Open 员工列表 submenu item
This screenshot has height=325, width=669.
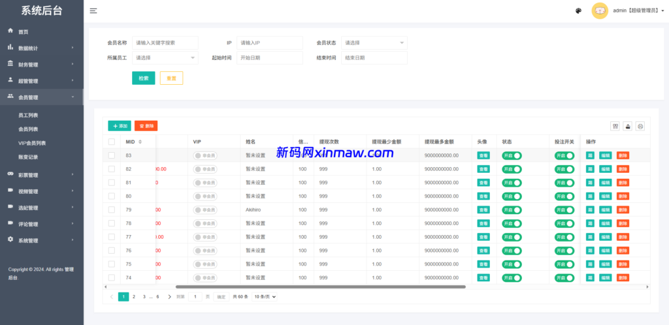coord(28,116)
